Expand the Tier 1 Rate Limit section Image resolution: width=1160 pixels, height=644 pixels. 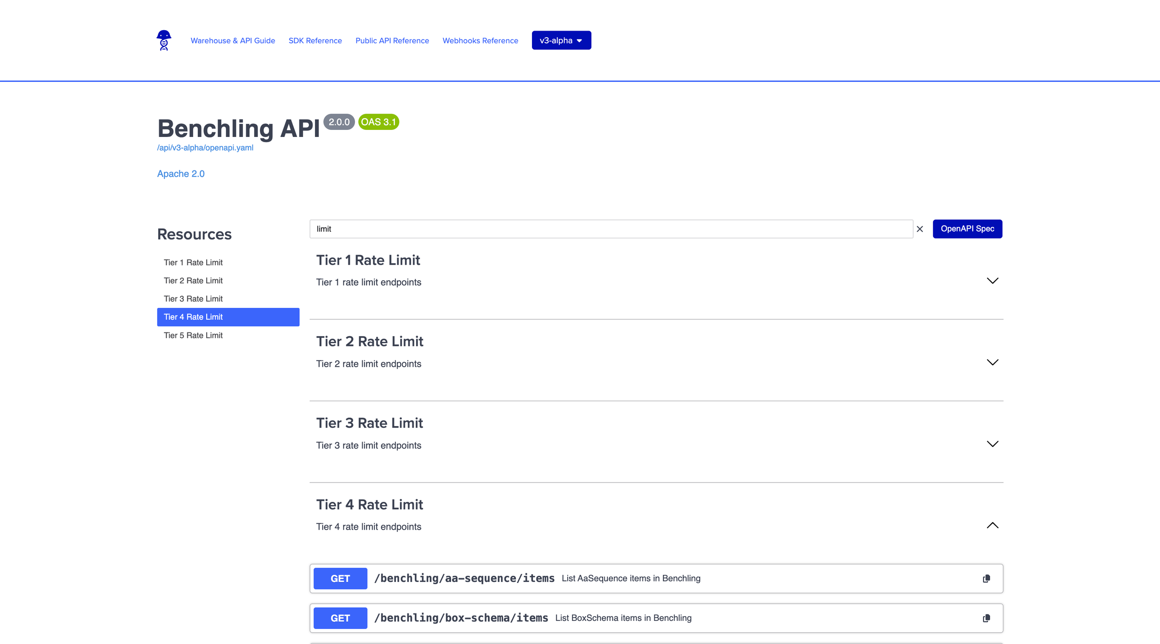point(992,281)
